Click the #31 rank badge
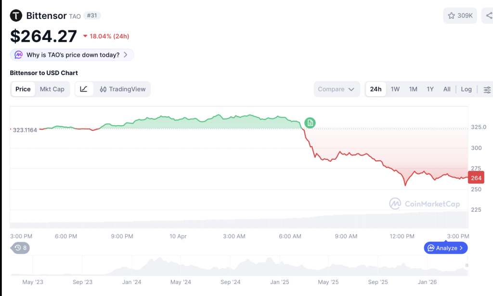The width and height of the screenshot is (493, 296). point(92,15)
